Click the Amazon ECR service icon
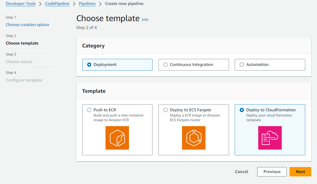 click(x=117, y=138)
